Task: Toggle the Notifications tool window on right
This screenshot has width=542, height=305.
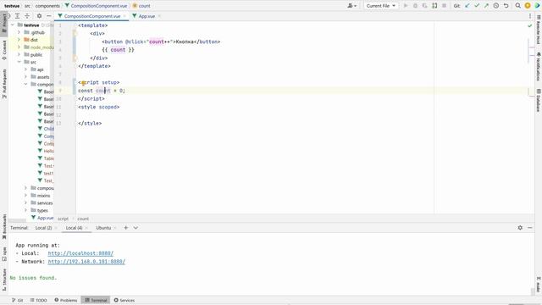Action: point(539,66)
